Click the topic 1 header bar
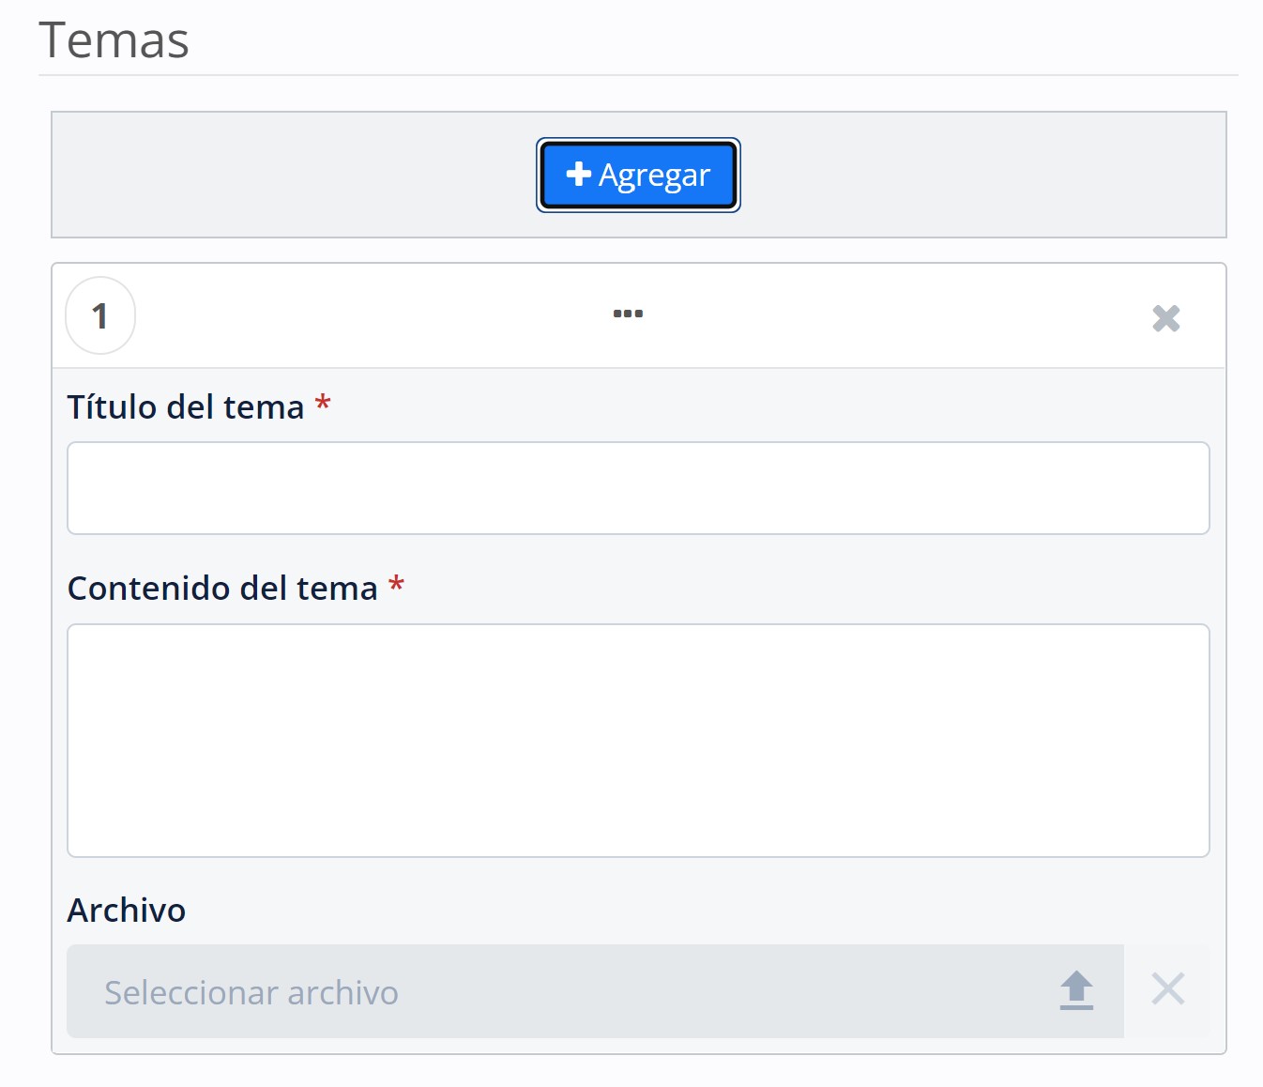This screenshot has width=1263, height=1087. (845, 315)
